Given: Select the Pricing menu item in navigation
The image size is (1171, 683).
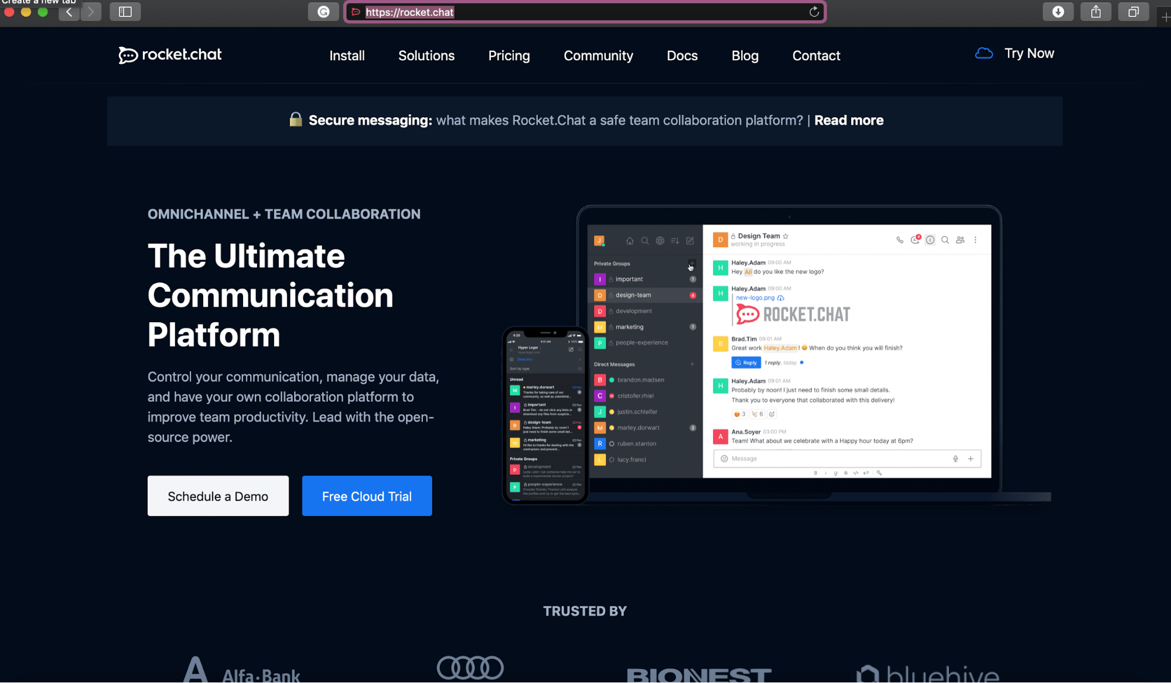Looking at the screenshot, I should [x=508, y=55].
